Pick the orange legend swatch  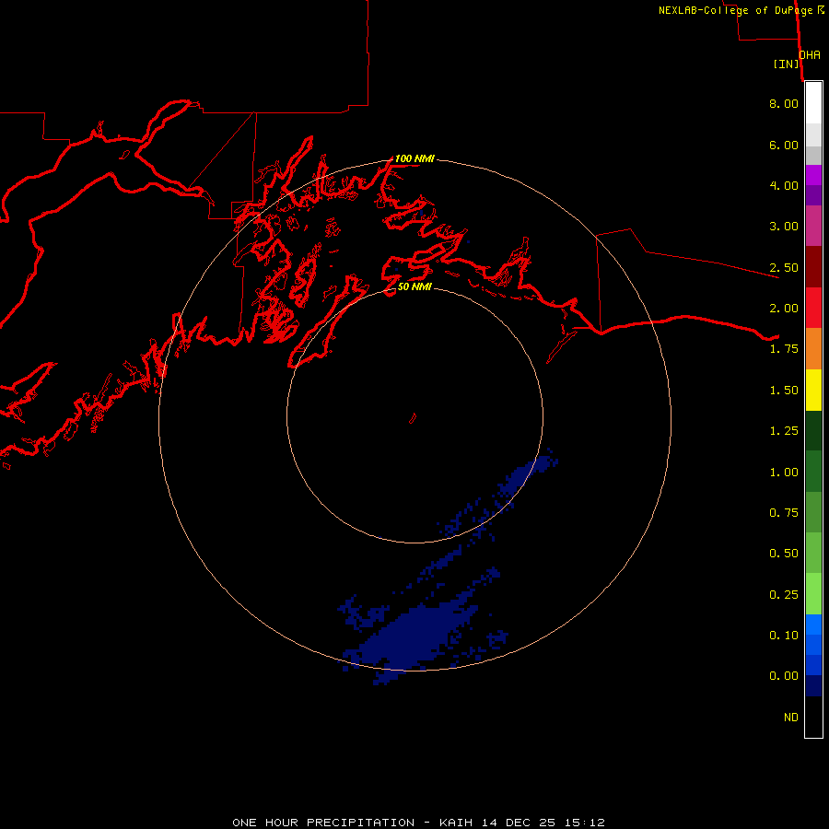[x=813, y=348]
